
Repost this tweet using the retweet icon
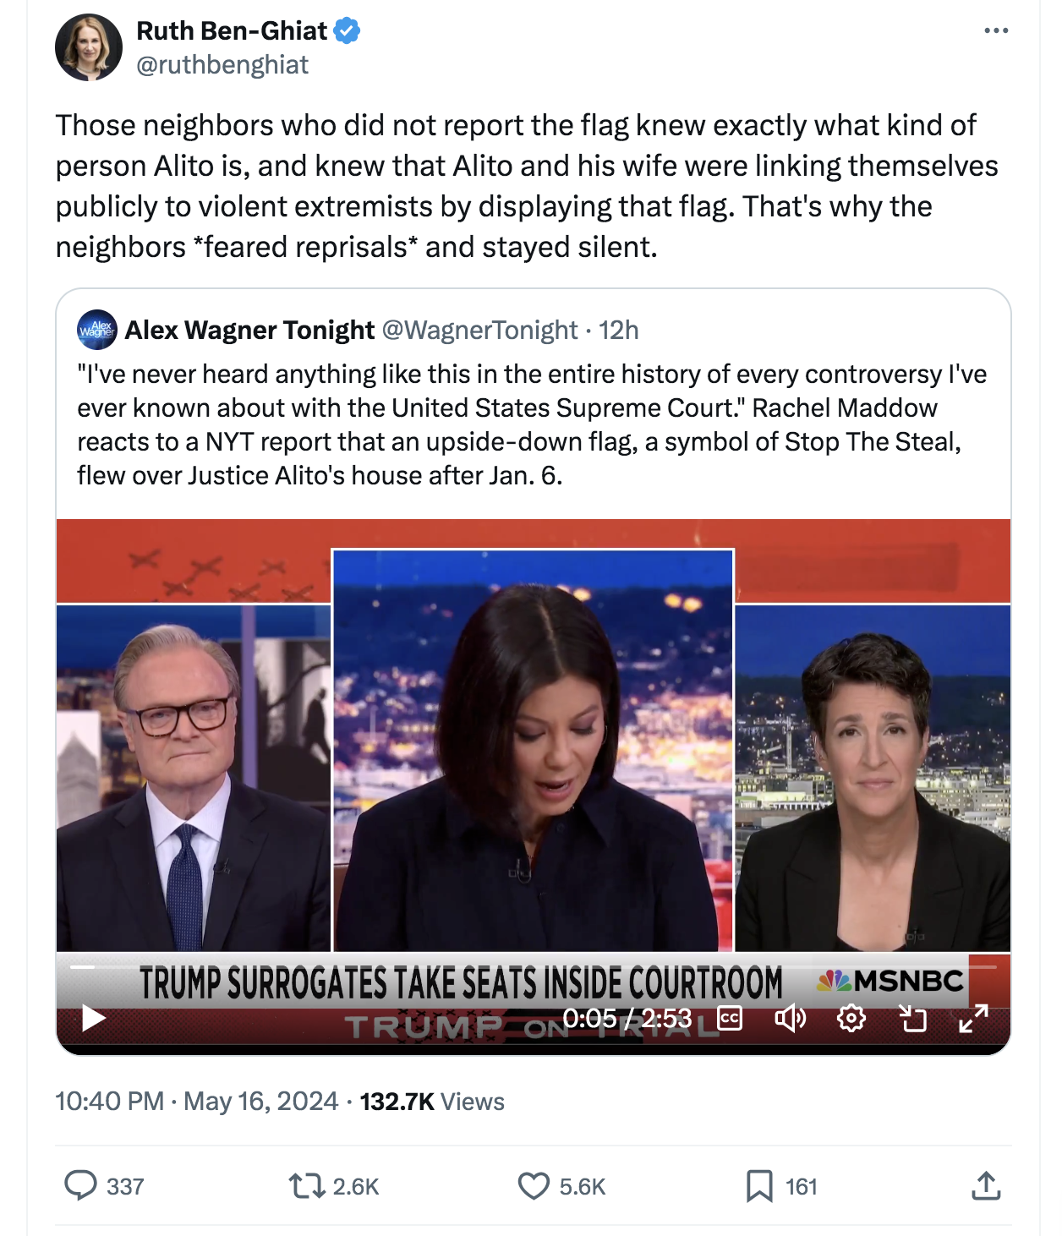307,1185
